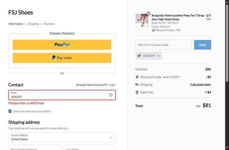The height and width of the screenshot is (150, 229).
Task: Click the quantity badge on the product image
Action: (148, 14)
